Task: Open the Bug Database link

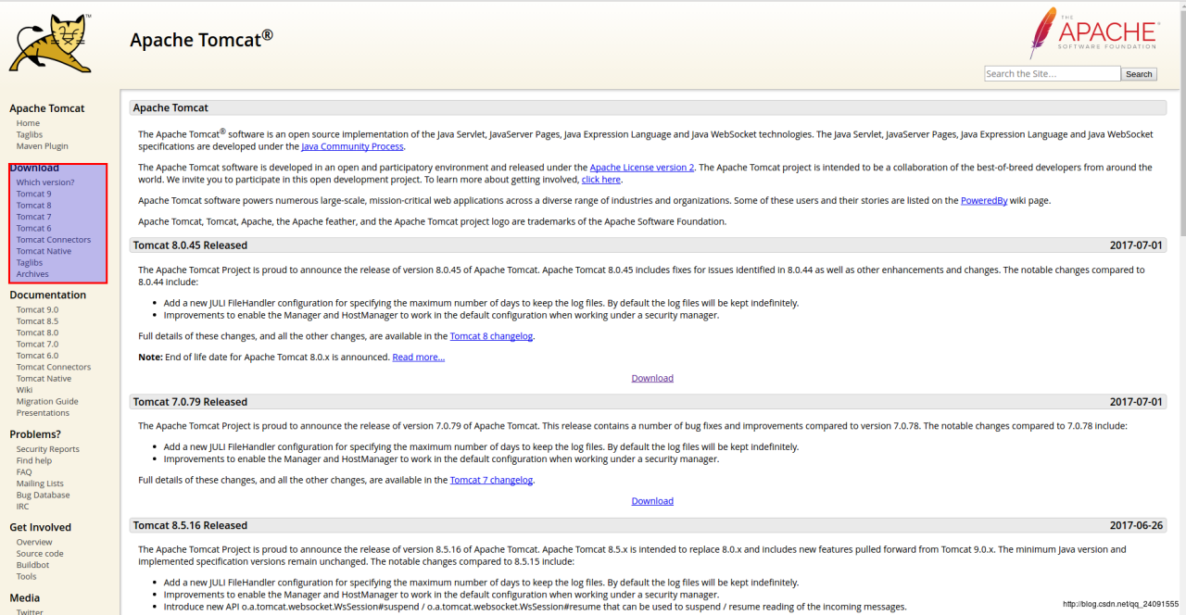Action: click(x=43, y=495)
